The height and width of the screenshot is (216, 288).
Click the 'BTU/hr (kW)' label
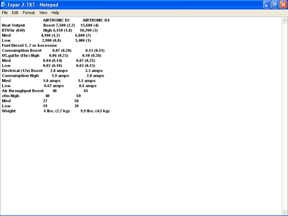point(13,30)
